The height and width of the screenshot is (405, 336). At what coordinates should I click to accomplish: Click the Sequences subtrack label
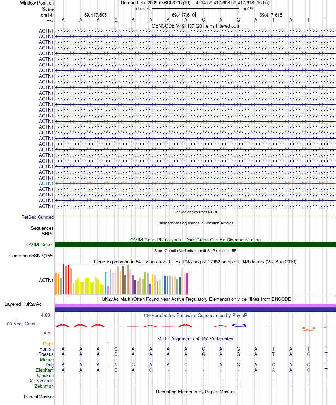[x=42, y=228]
